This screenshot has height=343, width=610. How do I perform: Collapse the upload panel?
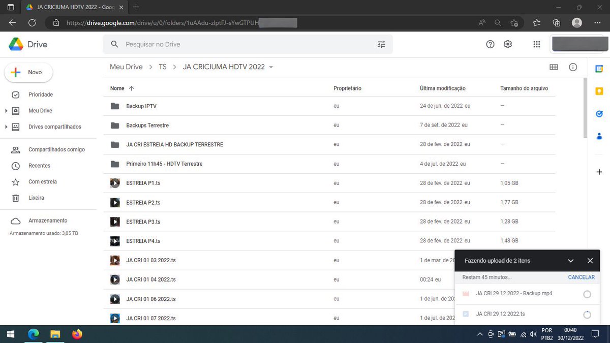pyautogui.click(x=571, y=261)
